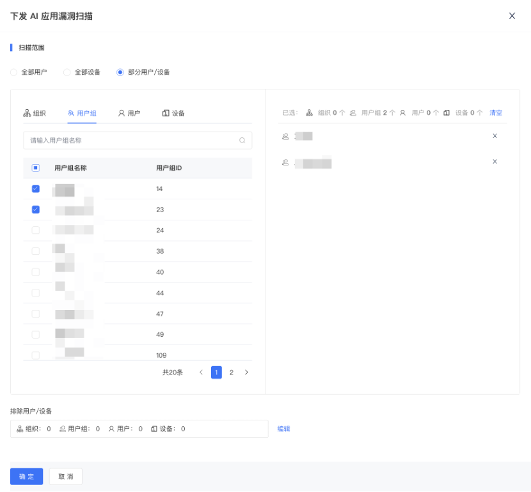Click the 共20条 total count text

[173, 373]
